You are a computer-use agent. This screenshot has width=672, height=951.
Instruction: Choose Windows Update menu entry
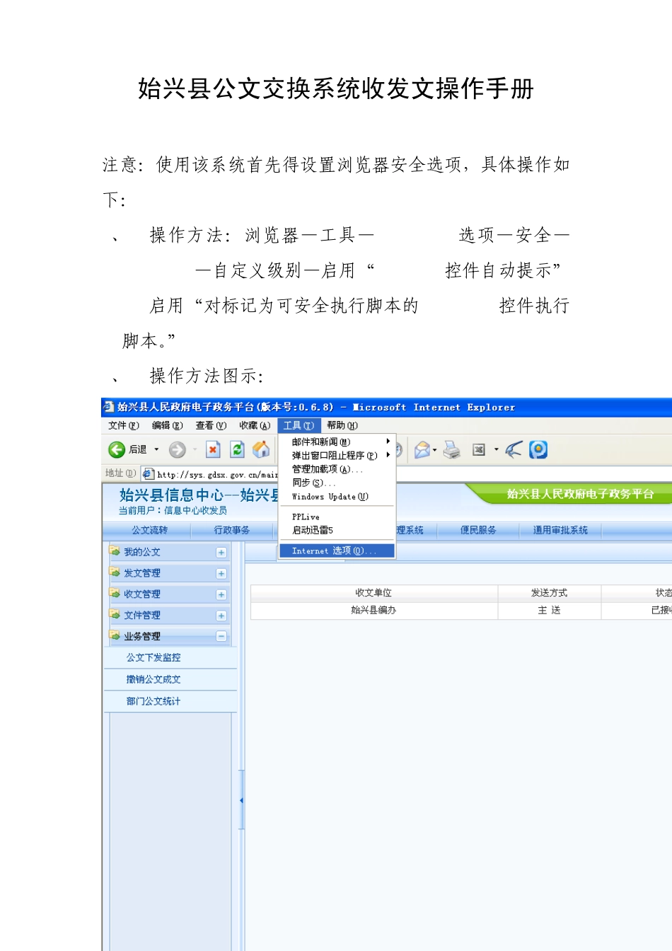point(337,497)
